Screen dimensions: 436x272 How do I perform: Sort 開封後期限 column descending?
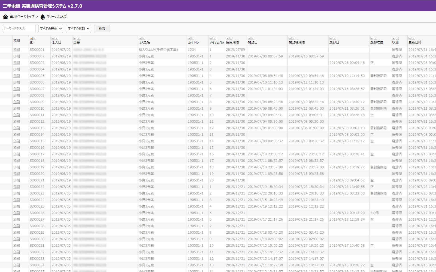click(293, 38)
